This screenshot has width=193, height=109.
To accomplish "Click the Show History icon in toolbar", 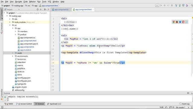I will [183, 5].
